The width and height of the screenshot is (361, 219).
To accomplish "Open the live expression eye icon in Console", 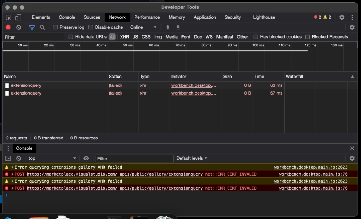I will click(x=86, y=158).
